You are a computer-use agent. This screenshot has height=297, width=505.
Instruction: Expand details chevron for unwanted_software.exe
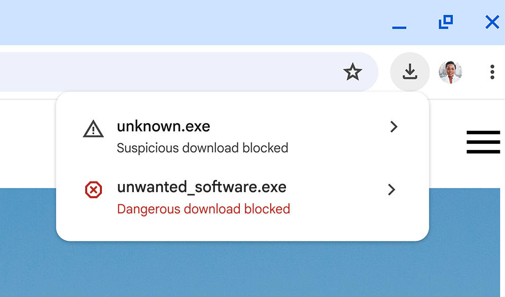(391, 190)
